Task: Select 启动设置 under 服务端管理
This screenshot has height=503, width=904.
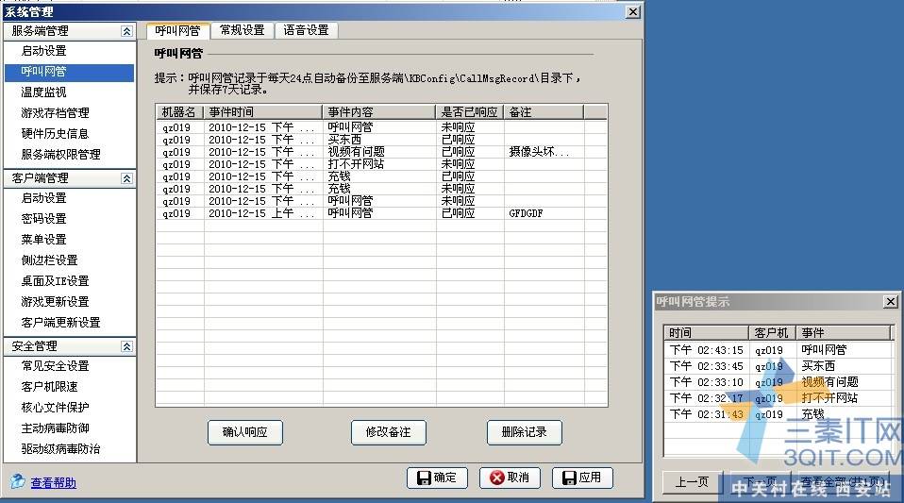Action: point(43,51)
